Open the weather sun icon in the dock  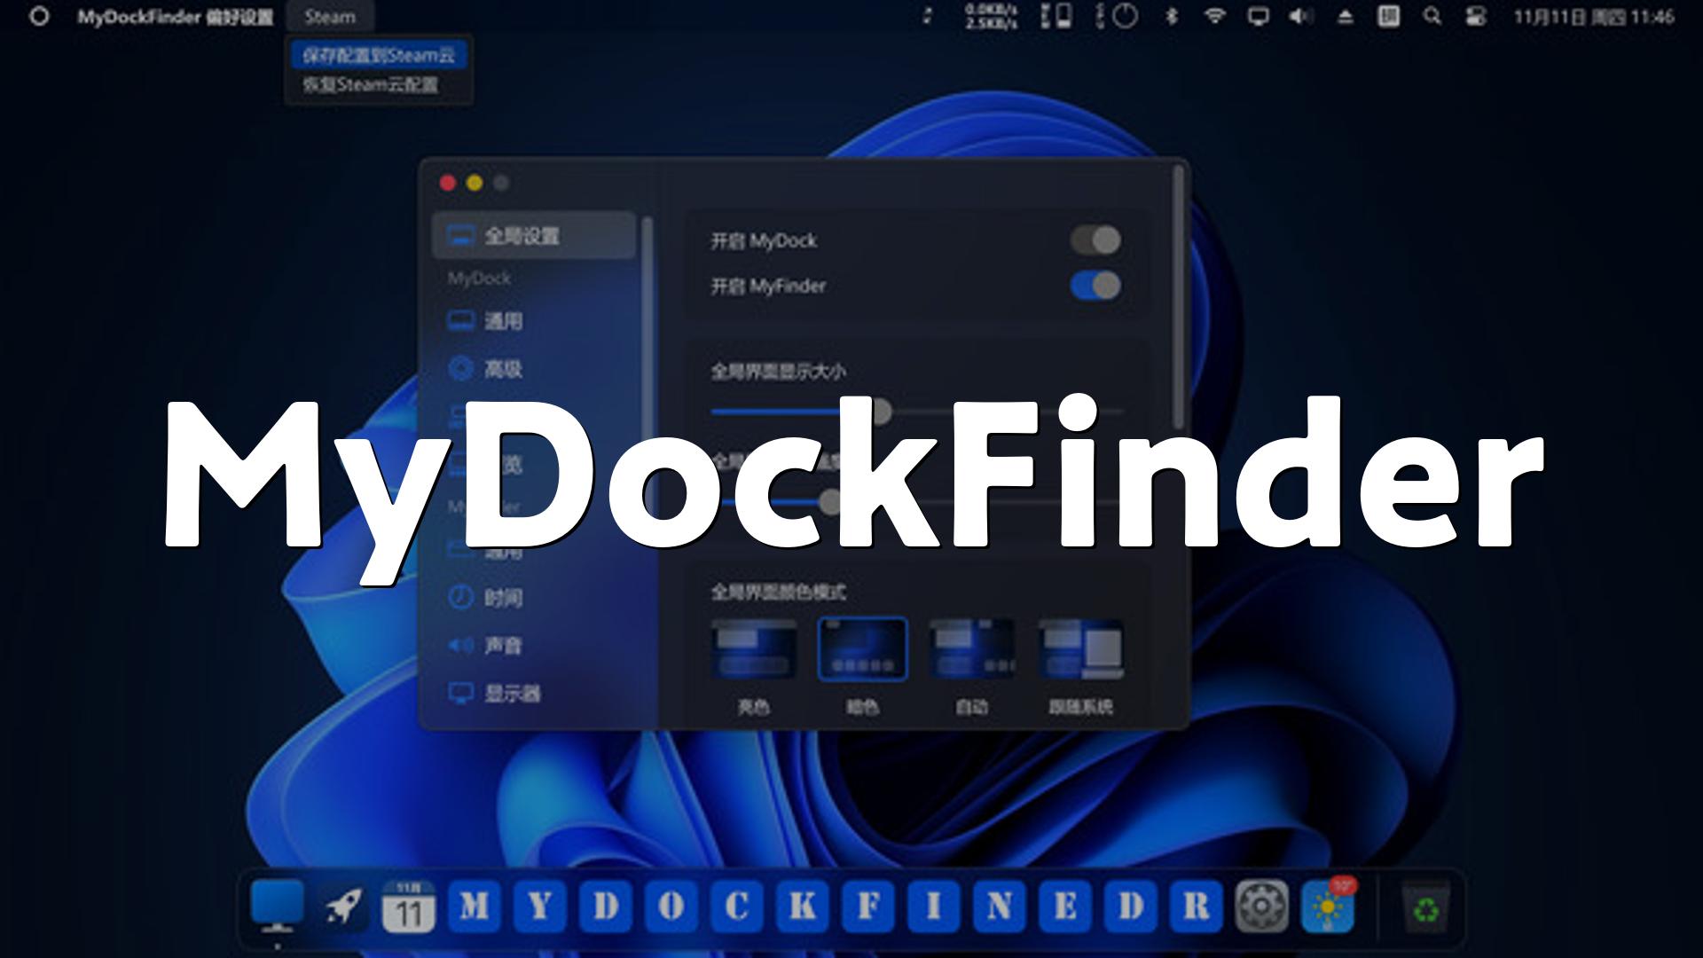[1328, 907]
